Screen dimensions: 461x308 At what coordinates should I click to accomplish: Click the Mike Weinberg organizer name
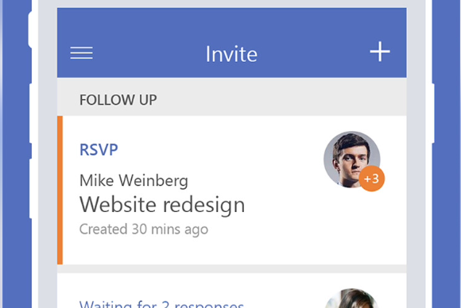134,180
